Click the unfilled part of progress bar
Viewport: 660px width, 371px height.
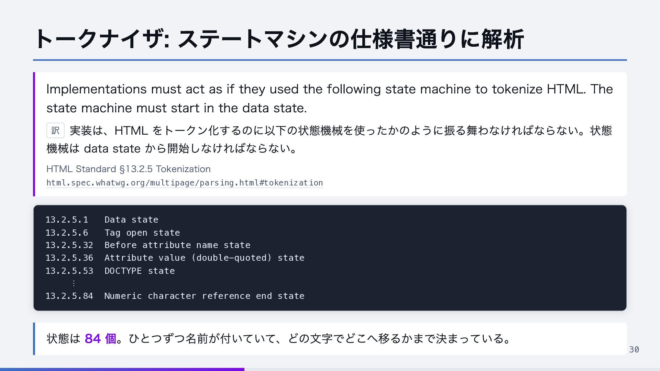coord(452,369)
